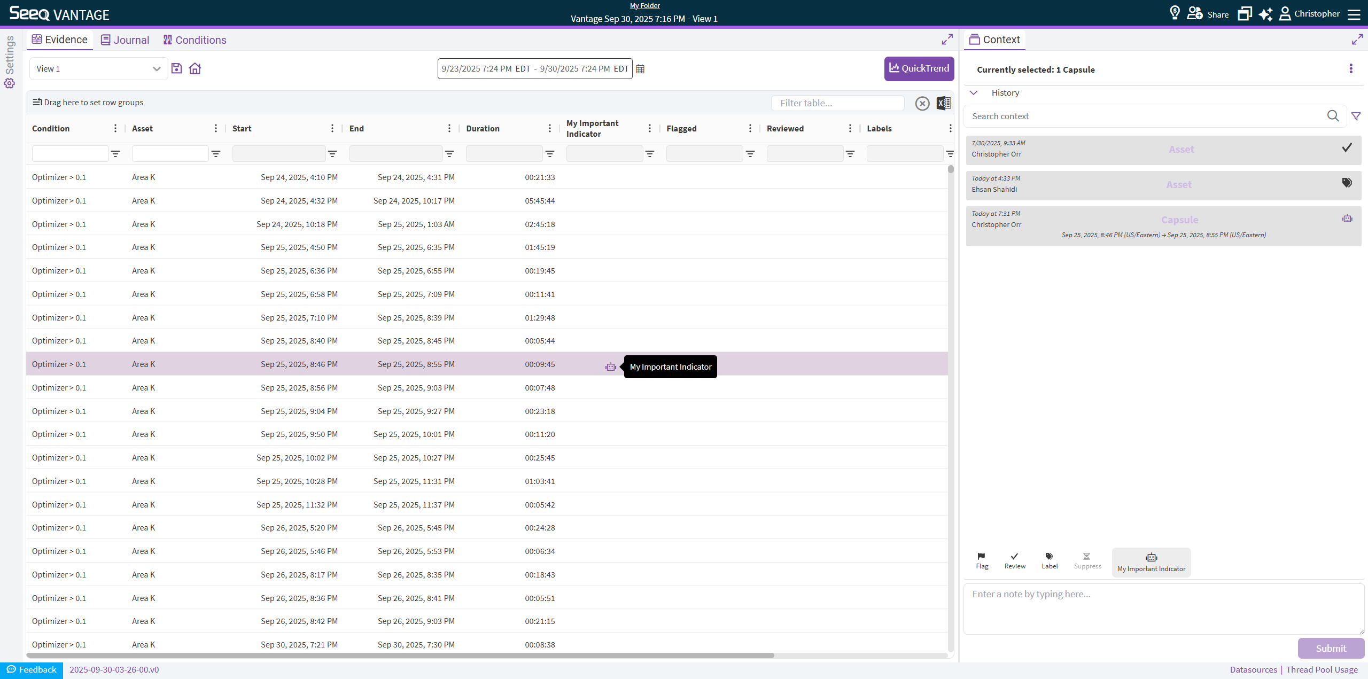The image size is (1368, 679).
Task: Click the QuickTrend button
Action: click(x=919, y=68)
